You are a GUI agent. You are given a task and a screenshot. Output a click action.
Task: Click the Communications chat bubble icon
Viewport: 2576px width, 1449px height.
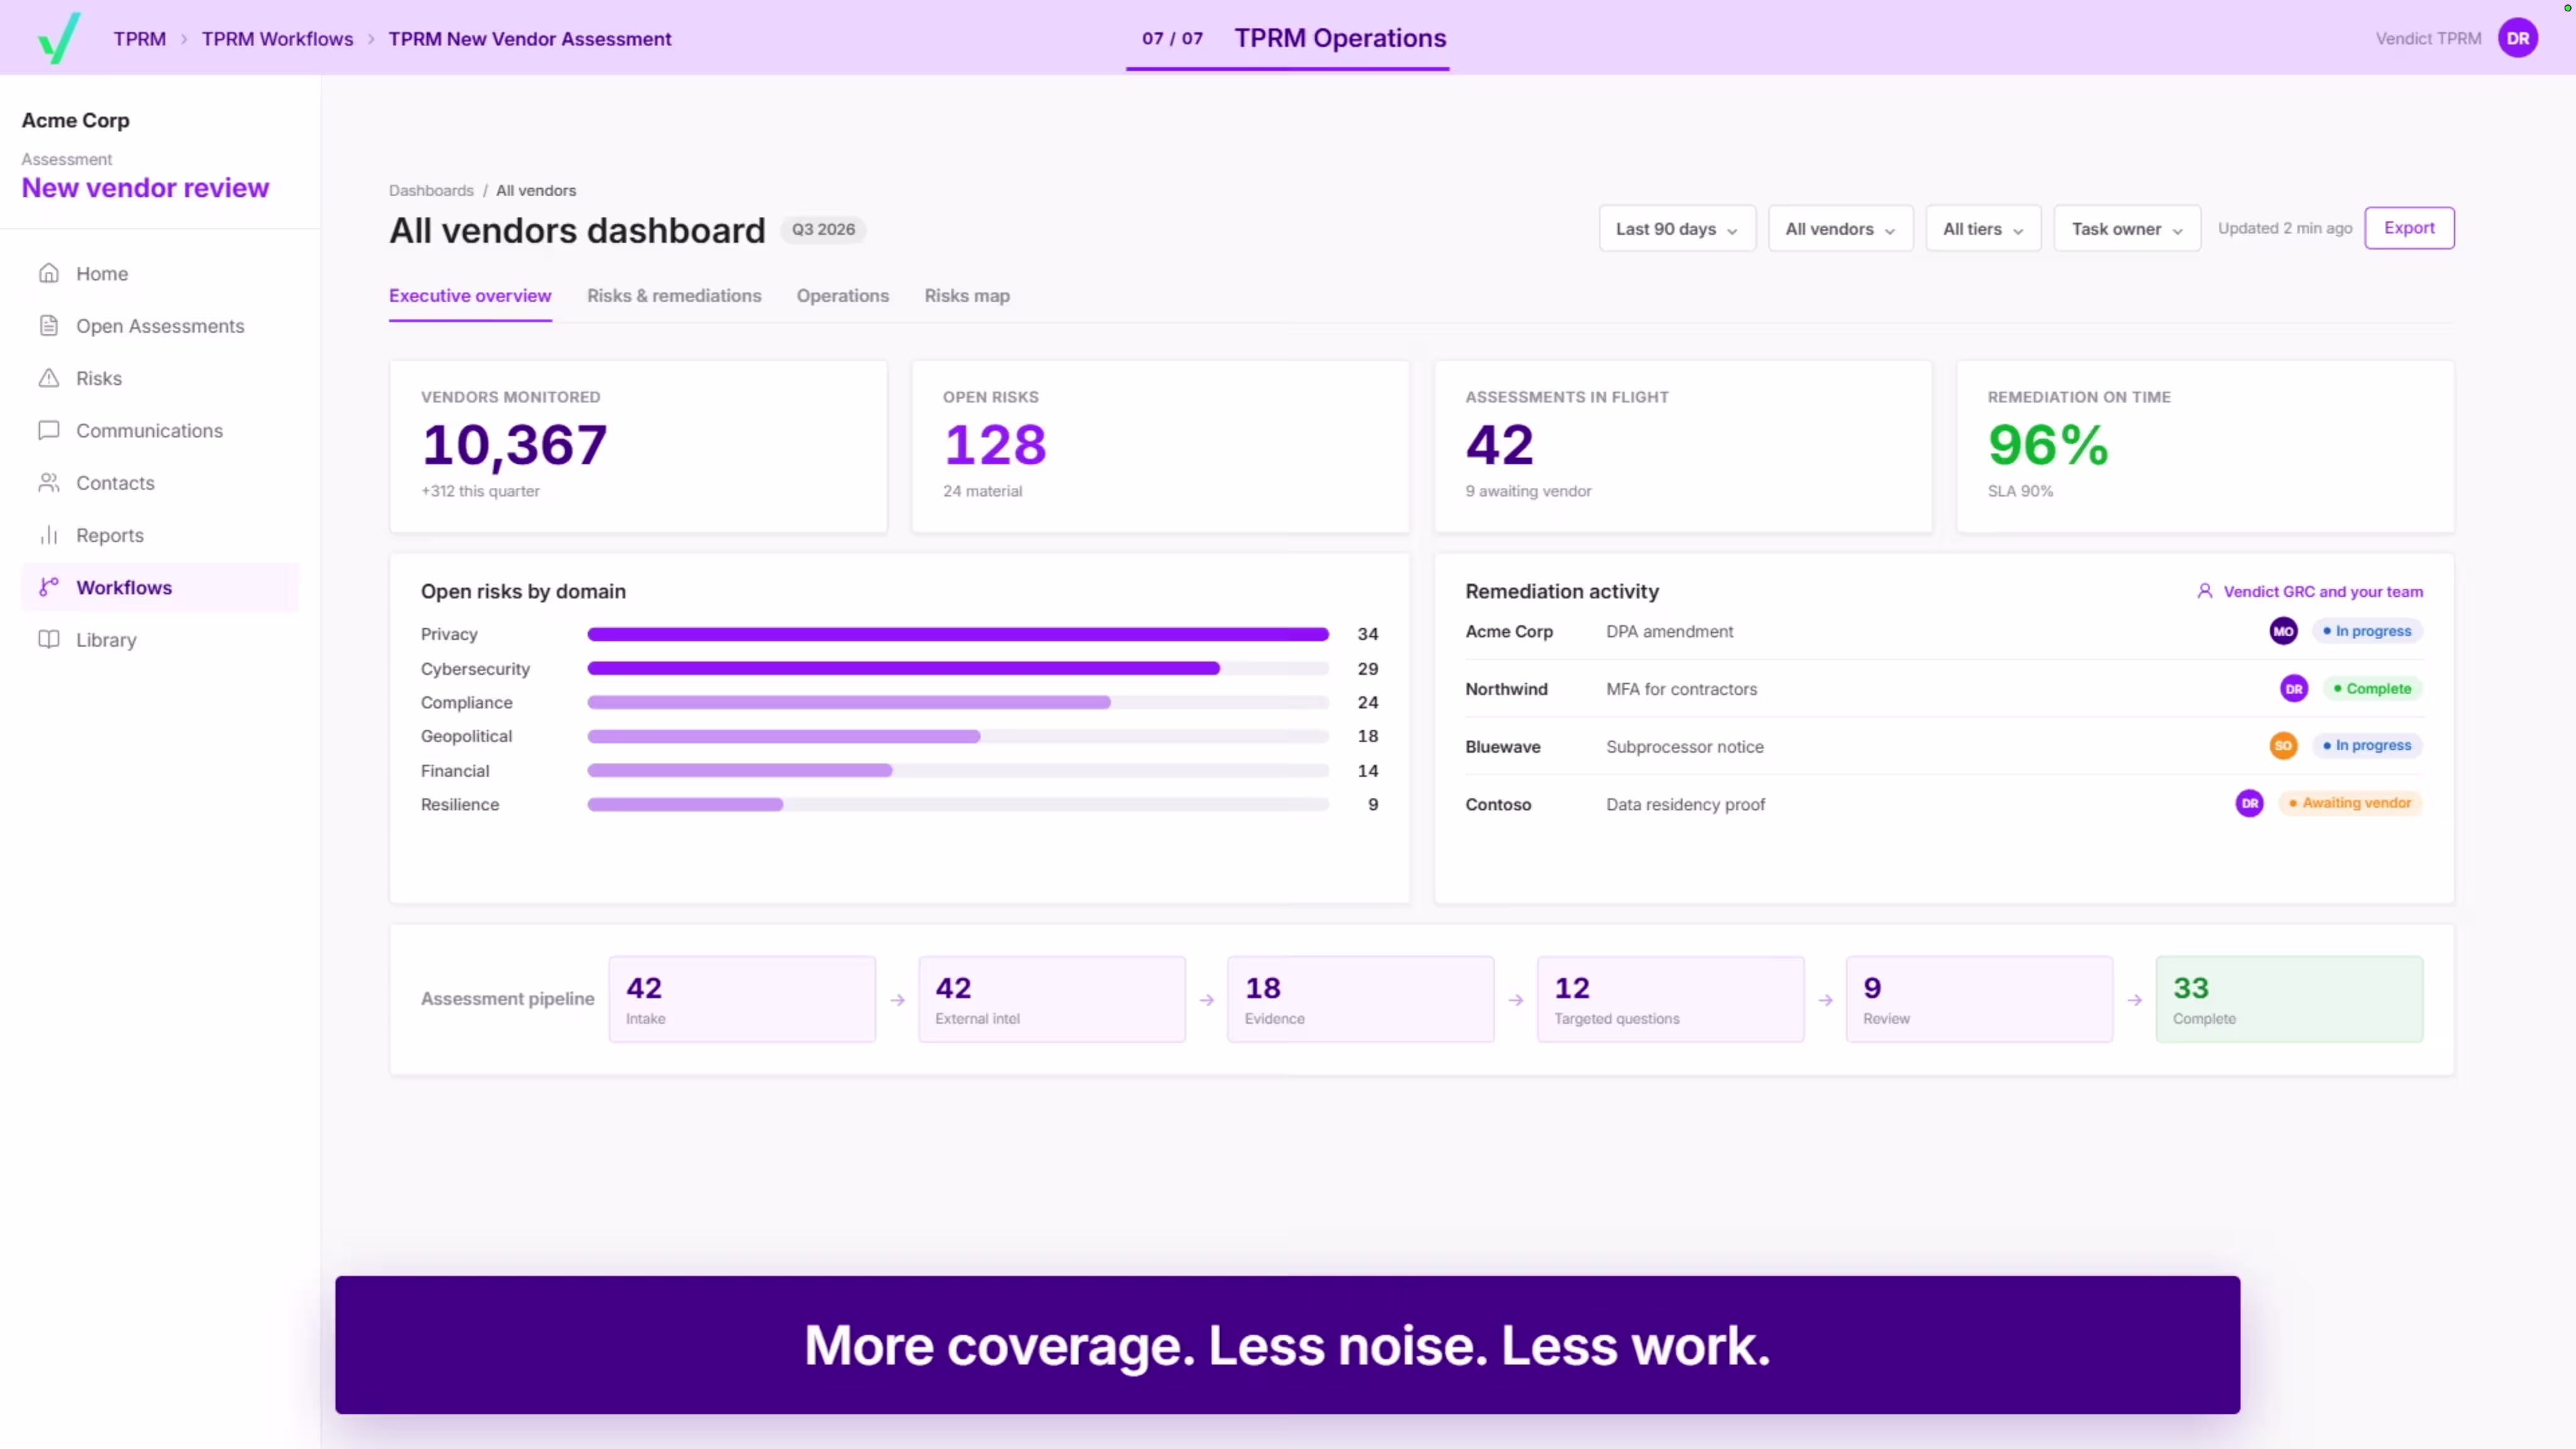[x=49, y=430]
